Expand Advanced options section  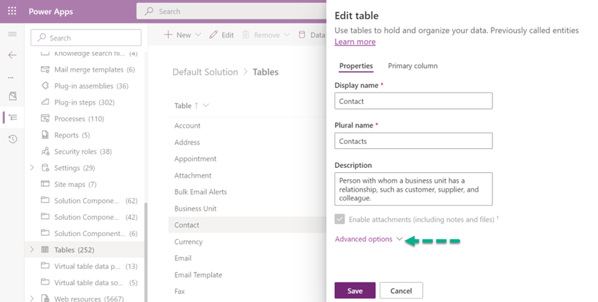(x=369, y=239)
